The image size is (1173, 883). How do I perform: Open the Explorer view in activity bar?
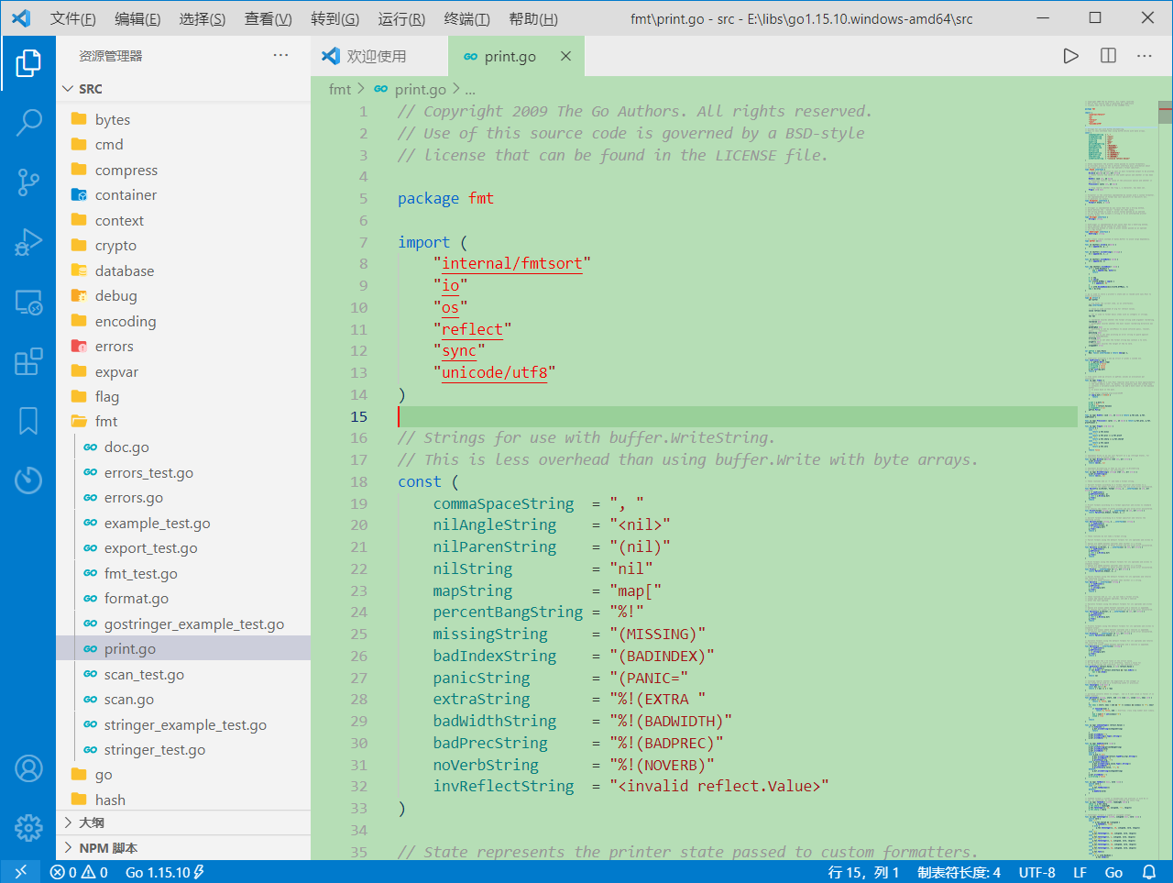coord(28,63)
